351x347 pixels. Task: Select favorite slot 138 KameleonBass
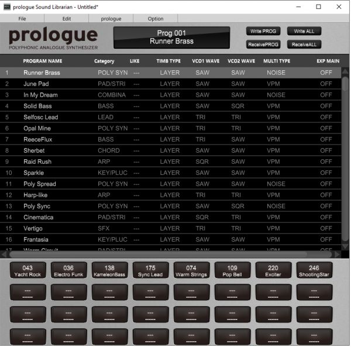click(110, 270)
